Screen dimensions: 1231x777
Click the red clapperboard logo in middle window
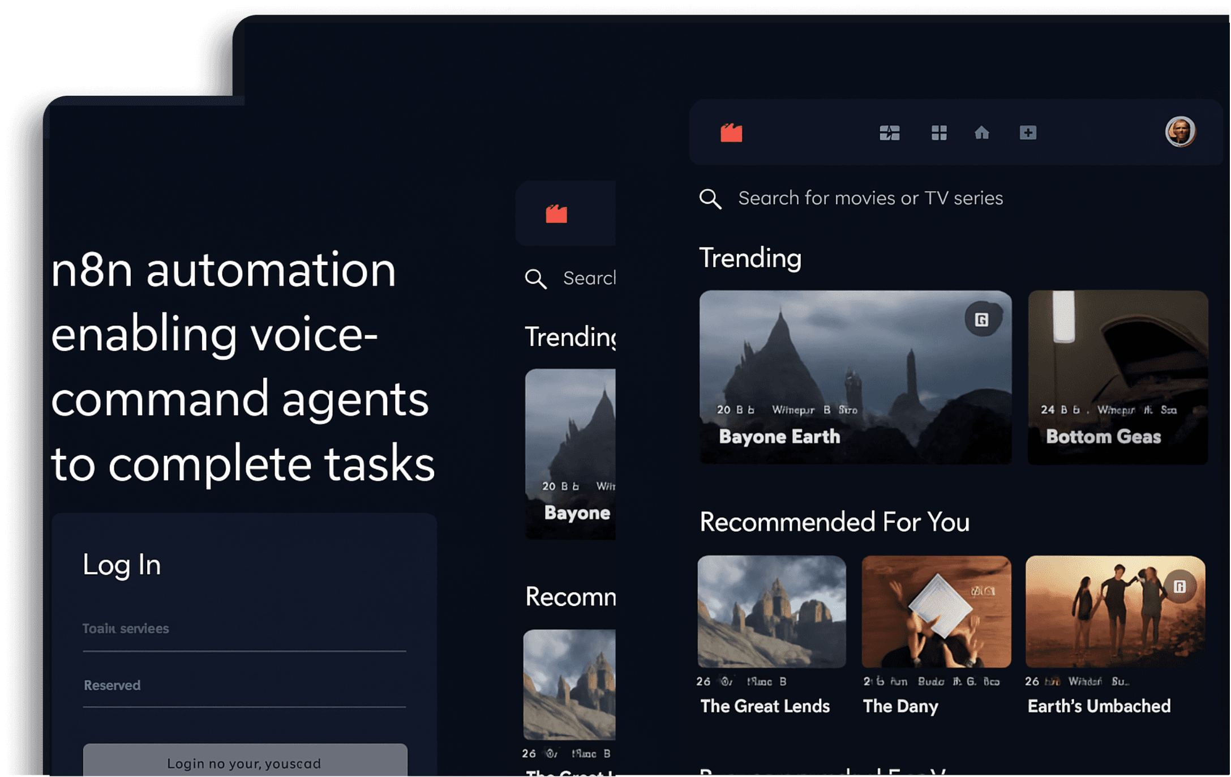[556, 214]
